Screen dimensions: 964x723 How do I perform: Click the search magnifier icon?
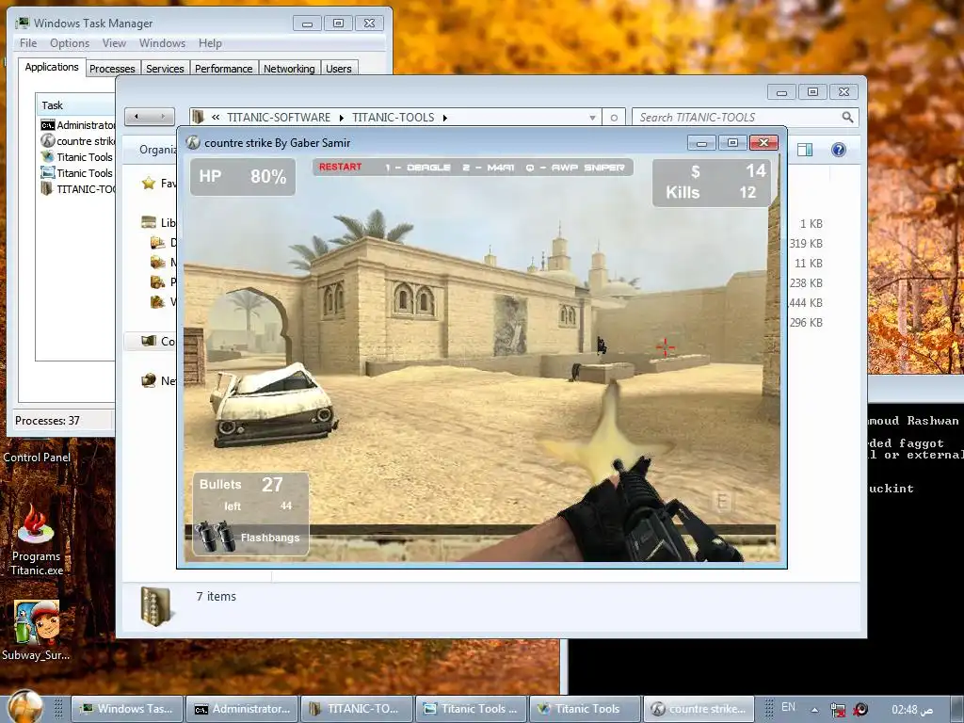click(x=847, y=117)
